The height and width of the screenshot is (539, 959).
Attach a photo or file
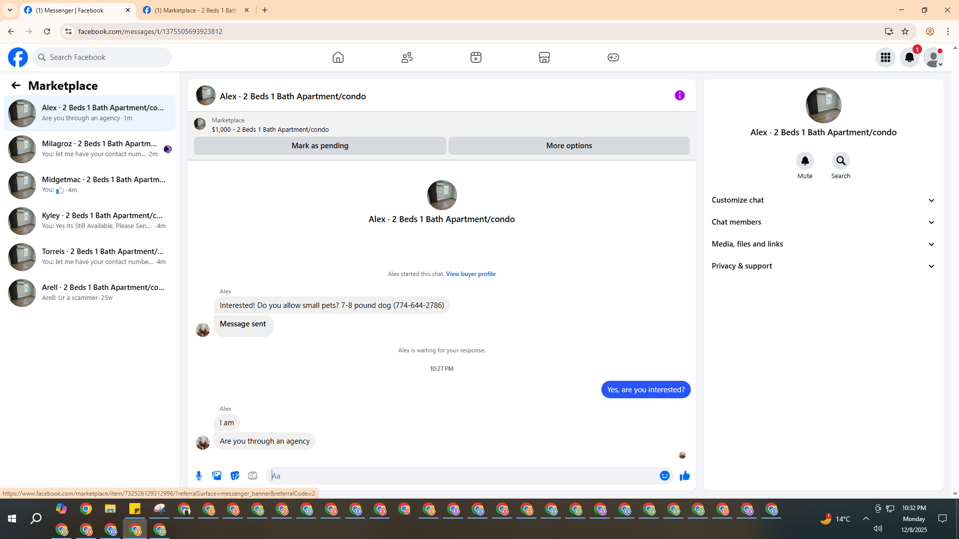[217, 476]
